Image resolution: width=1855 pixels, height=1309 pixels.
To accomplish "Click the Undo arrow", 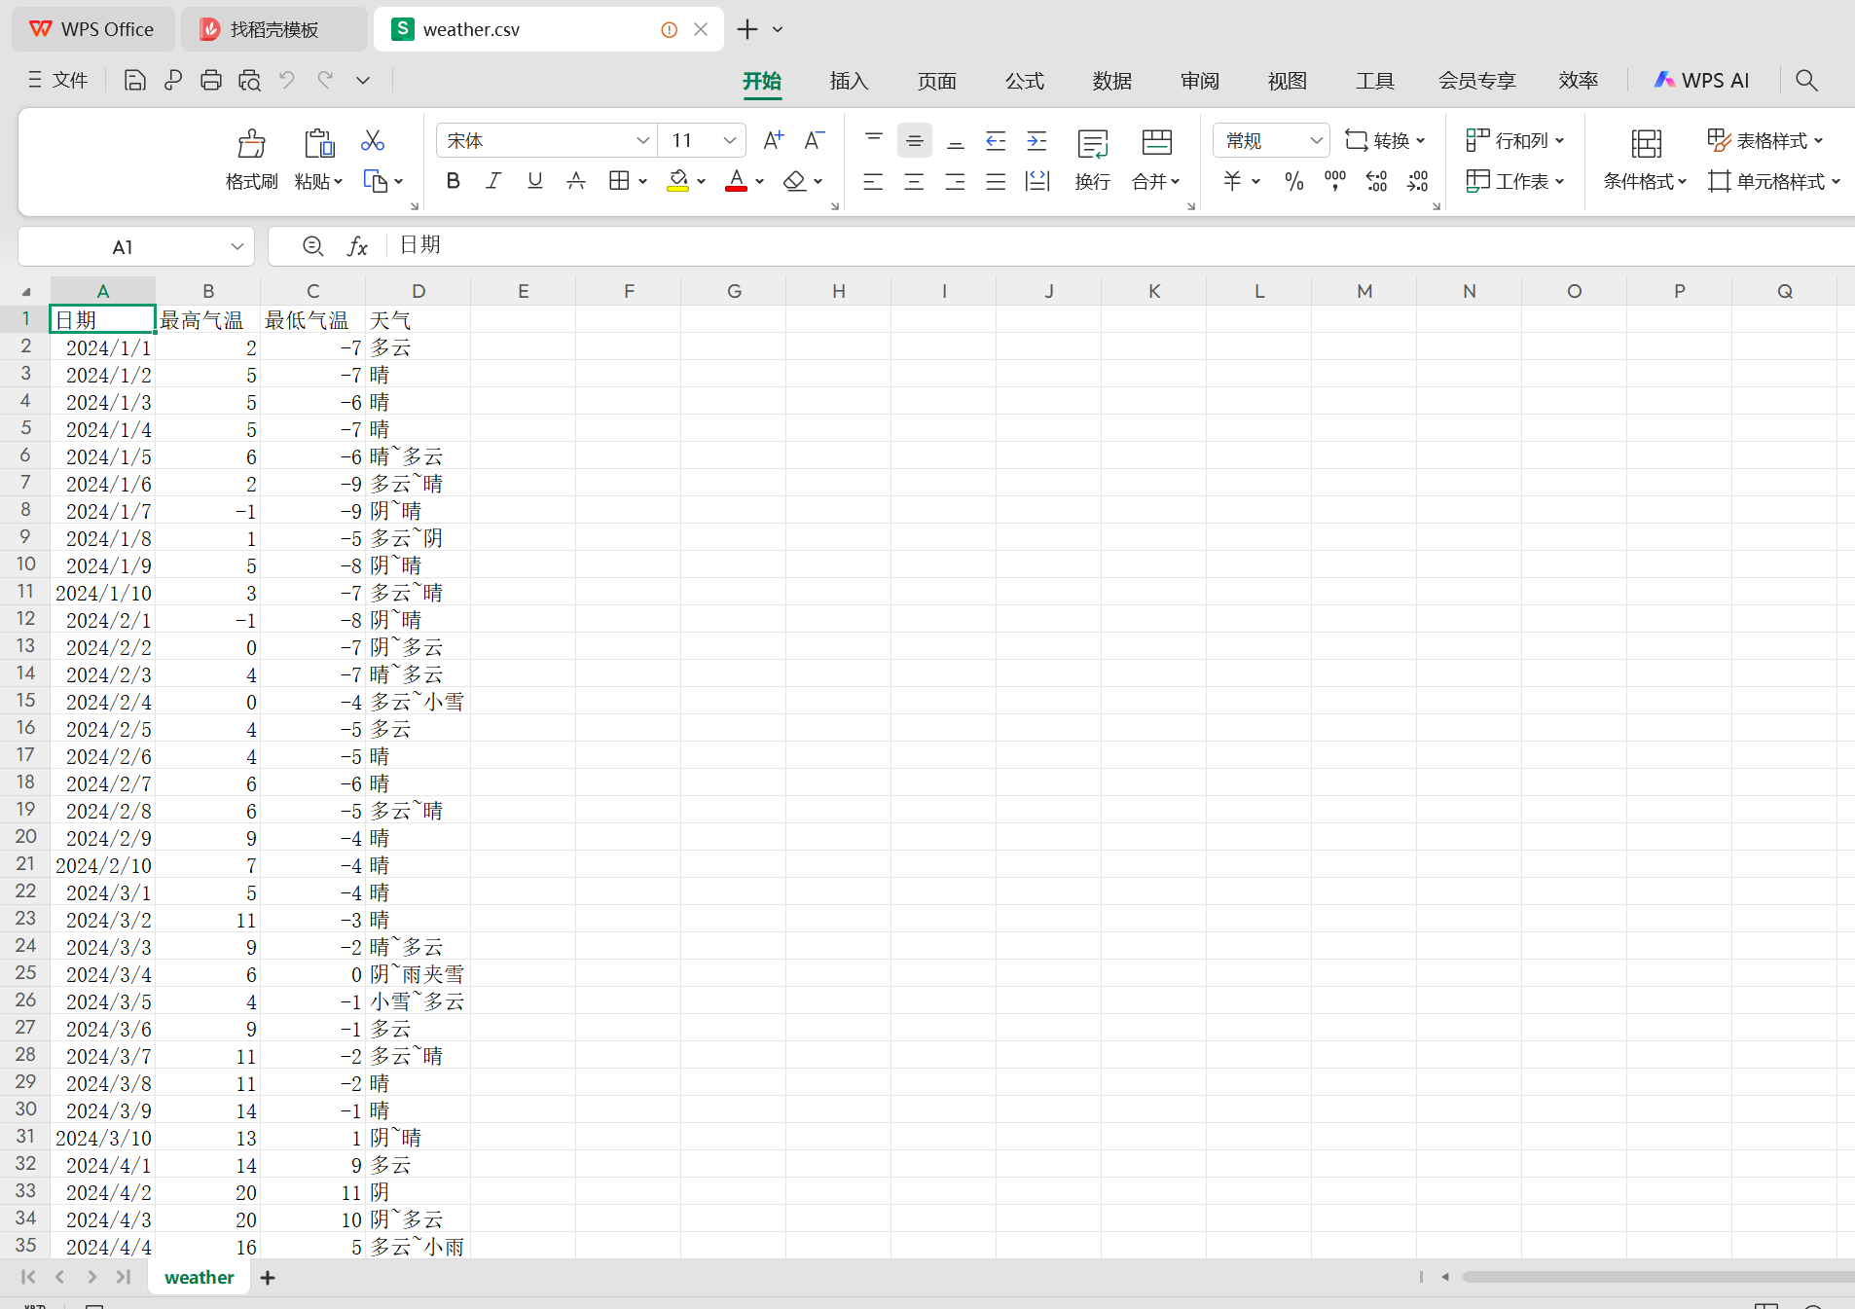I will 287,80.
